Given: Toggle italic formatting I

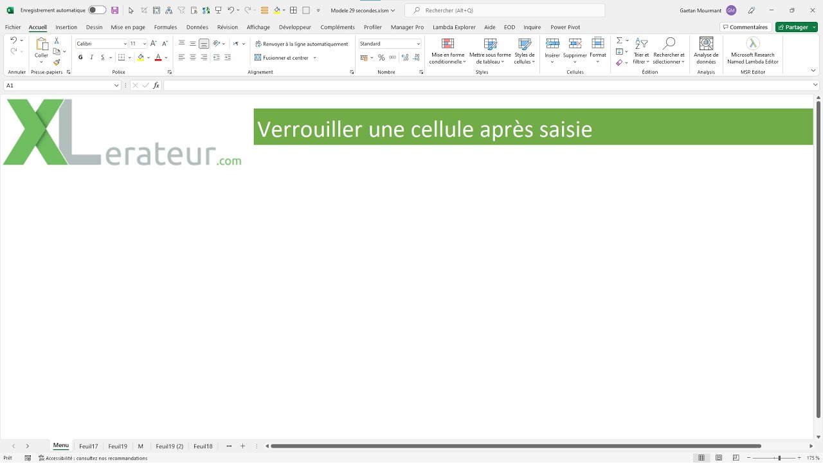Looking at the screenshot, I should tap(91, 57).
